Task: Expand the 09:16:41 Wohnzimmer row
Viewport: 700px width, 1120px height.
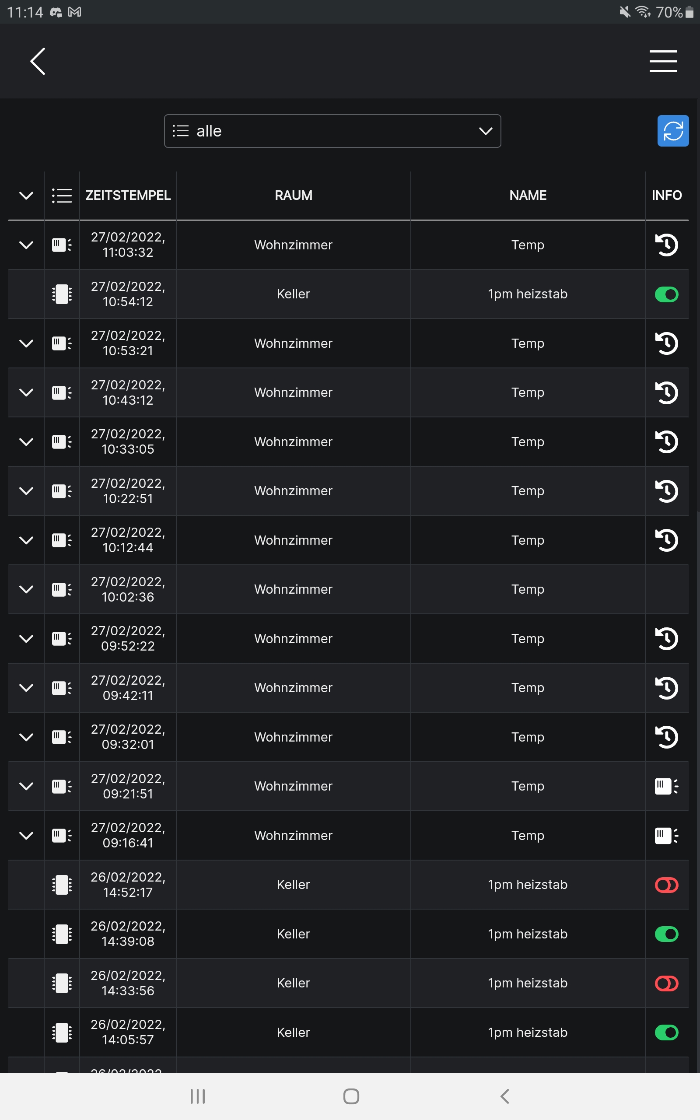Action: pos(26,835)
